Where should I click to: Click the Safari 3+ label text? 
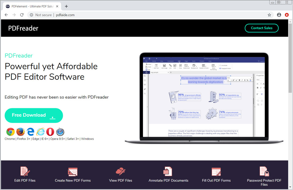coord(73,139)
